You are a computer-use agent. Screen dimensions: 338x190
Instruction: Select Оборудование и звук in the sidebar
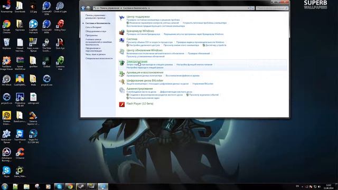(x=96, y=32)
